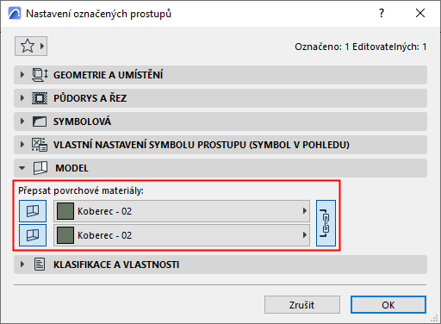Click the Vlastní nastavení symbolu prostupu header label
Screen dimensions: 441x324
coord(202,145)
